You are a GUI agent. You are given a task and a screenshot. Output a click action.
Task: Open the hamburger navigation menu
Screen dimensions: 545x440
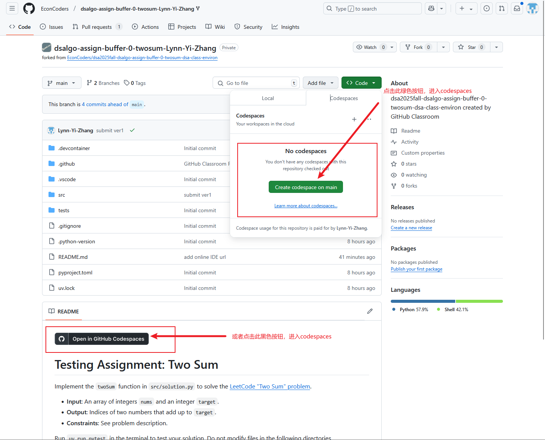12,8
